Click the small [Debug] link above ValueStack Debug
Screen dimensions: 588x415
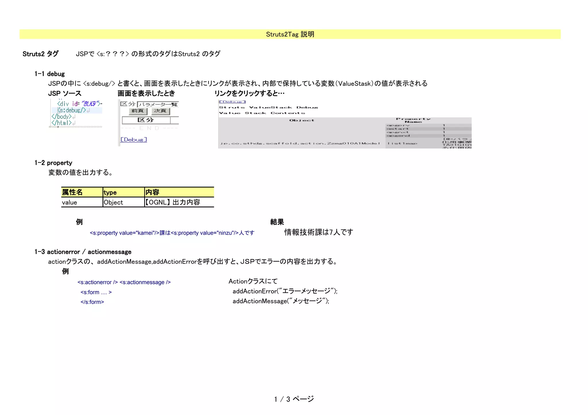(x=232, y=102)
